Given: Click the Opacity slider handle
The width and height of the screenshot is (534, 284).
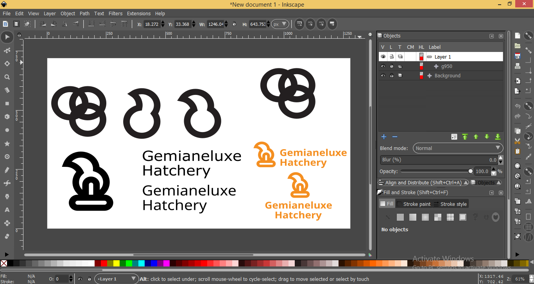Looking at the screenshot, I should tap(470, 171).
